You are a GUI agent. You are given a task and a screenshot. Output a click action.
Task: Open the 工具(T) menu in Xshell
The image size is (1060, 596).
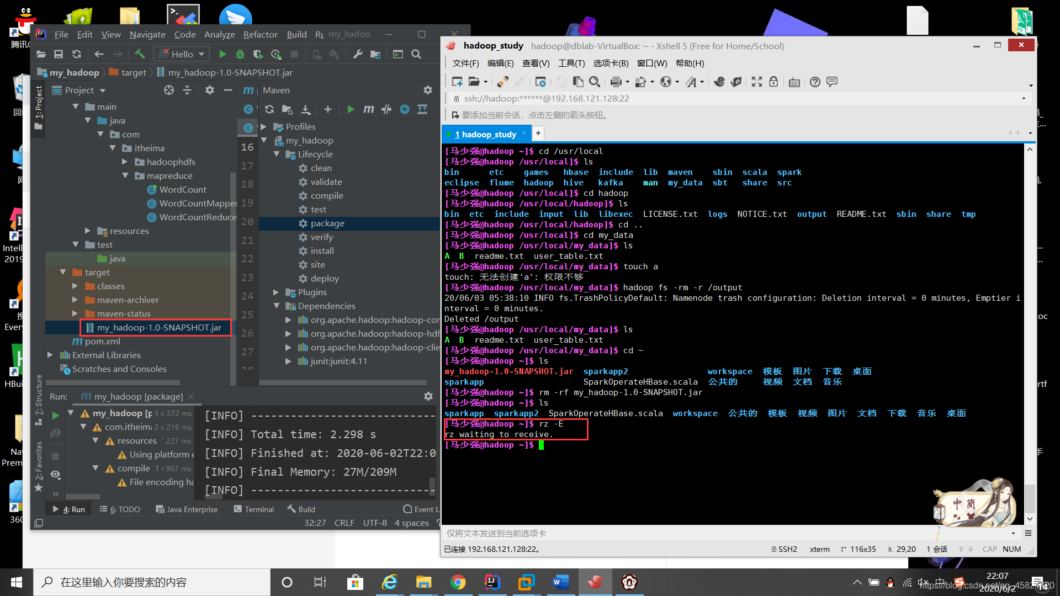571,63
